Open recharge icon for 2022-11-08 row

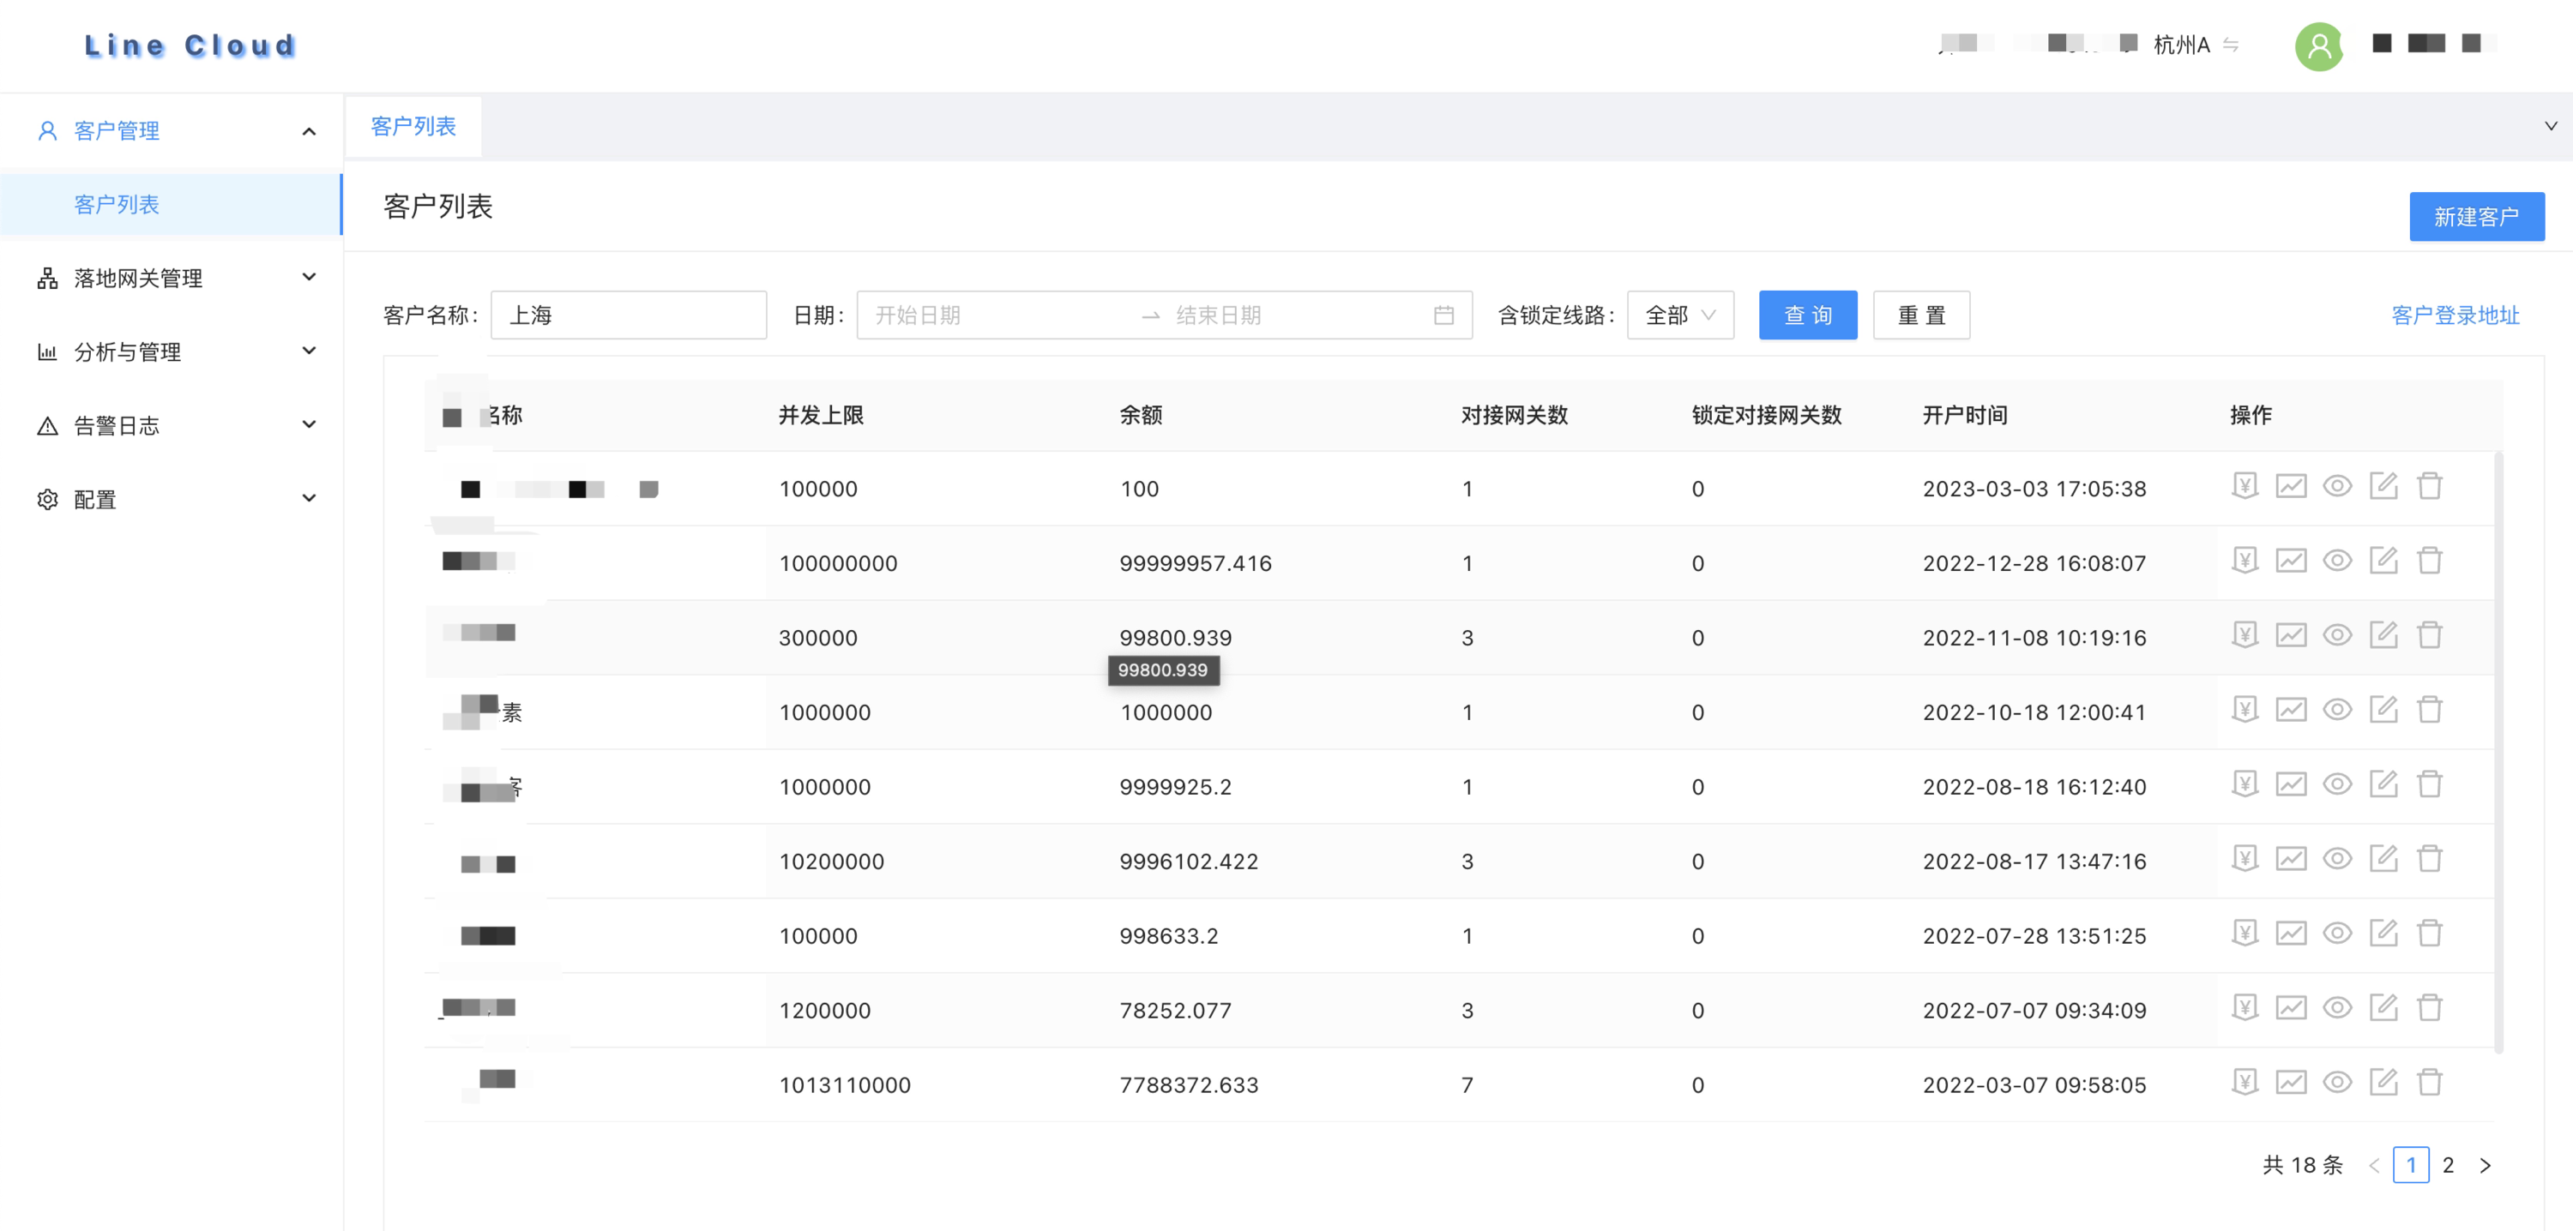pyautogui.click(x=2245, y=635)
